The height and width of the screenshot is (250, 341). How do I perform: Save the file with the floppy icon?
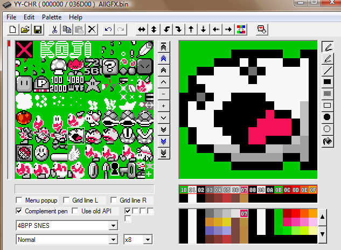click(38, 30)
